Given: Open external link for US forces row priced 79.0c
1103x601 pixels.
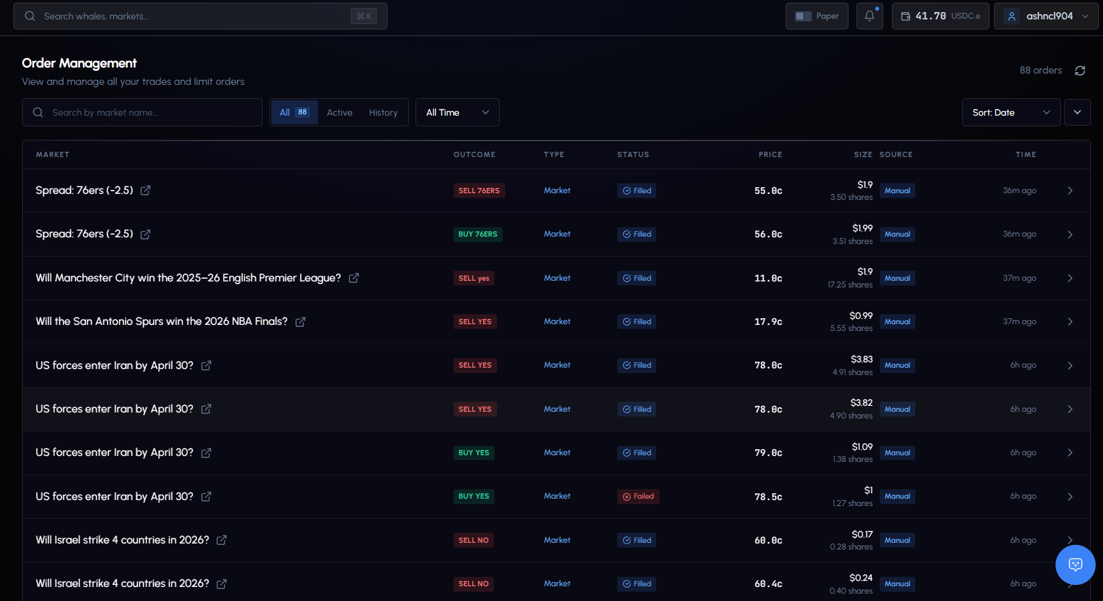Looking at the screenshot, I should click(x=206, y=453).
